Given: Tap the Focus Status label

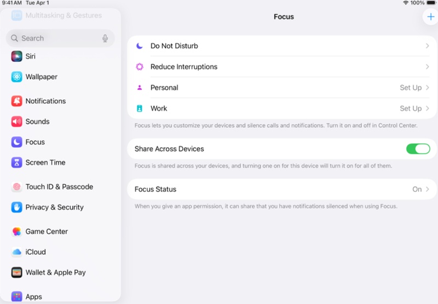Looking at the screenshot, I should point(155,189).
